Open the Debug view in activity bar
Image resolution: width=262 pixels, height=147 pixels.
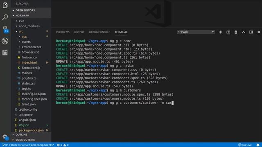tap(5, 41)
